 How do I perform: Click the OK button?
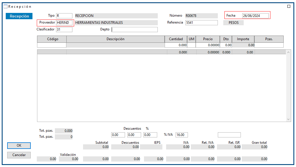(x=19, y=145)
